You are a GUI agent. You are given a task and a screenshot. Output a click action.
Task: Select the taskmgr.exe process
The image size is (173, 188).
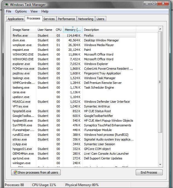click(73, 78)
